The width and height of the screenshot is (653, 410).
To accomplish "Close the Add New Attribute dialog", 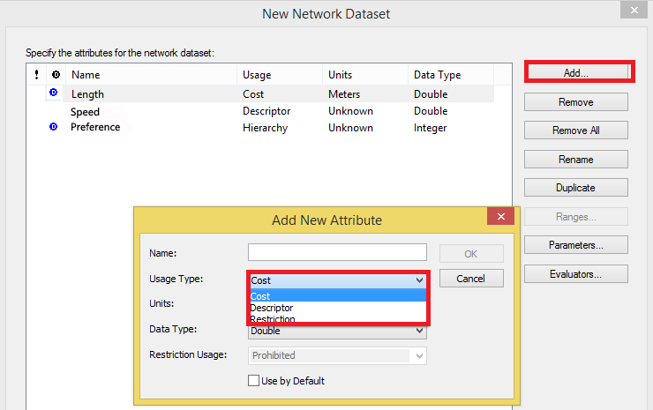I will [x=500, y=218].
